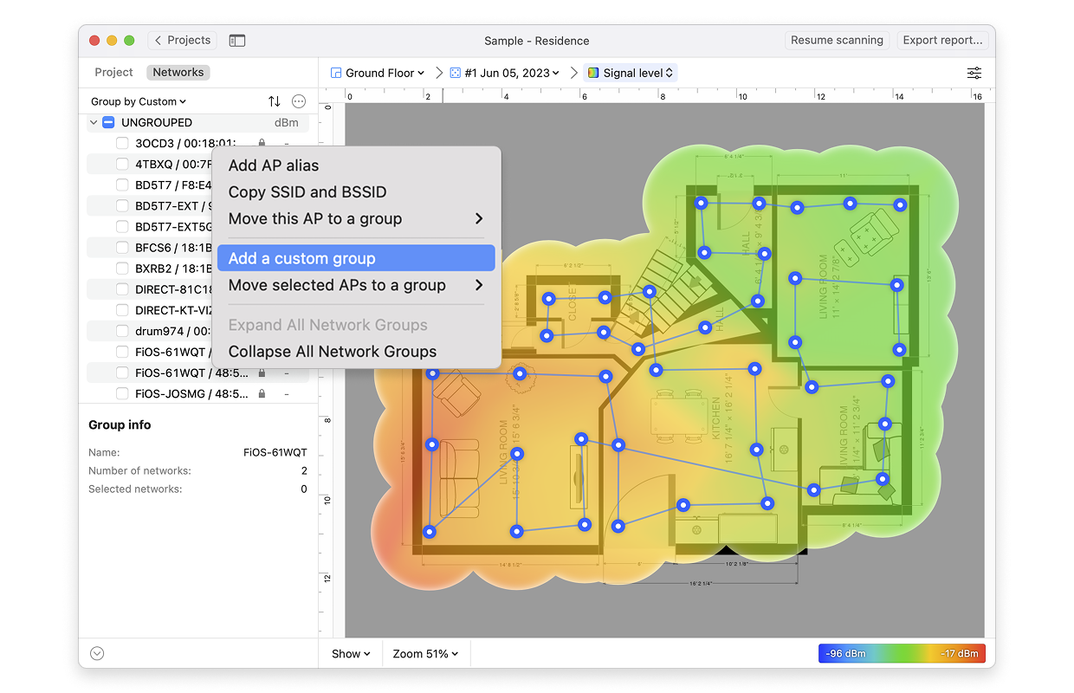Click the Sample - Residence window title
Screen dimensions: 1074x693
pos(537,41)
